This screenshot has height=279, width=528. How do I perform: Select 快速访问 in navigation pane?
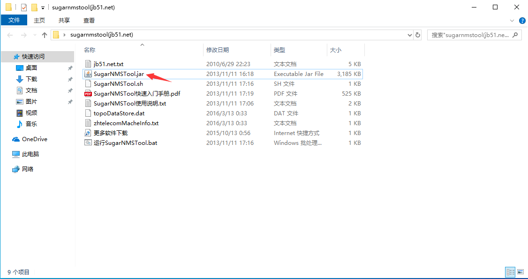(38, 57)
